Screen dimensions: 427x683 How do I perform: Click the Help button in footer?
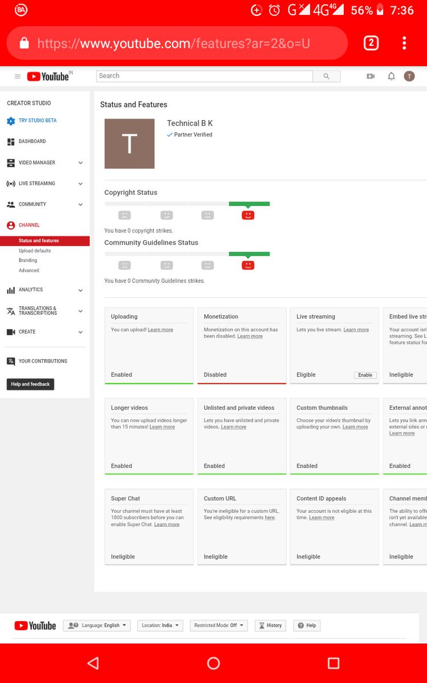pos(307,626)
